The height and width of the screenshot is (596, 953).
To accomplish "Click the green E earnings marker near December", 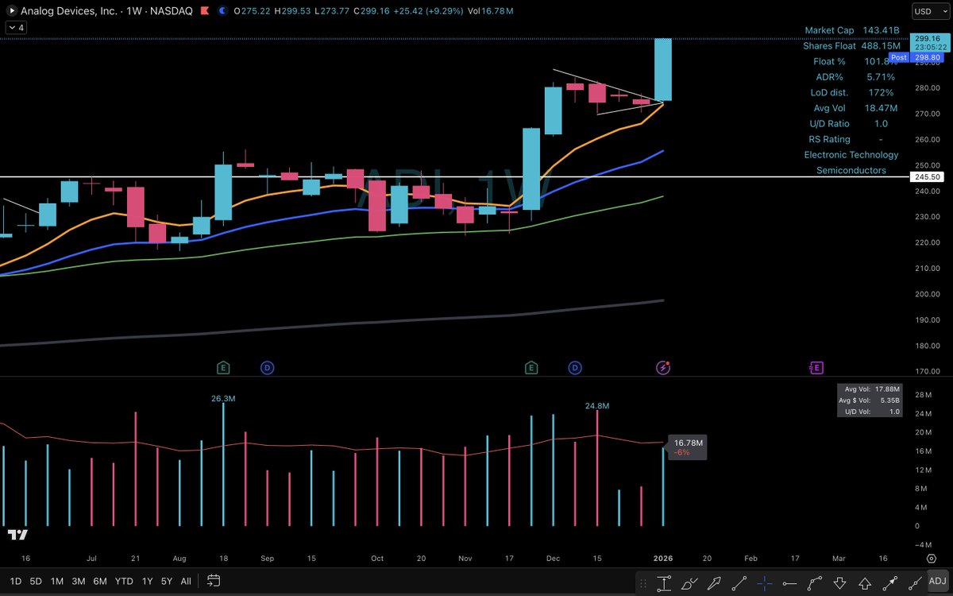I will [x=531, y=367].
